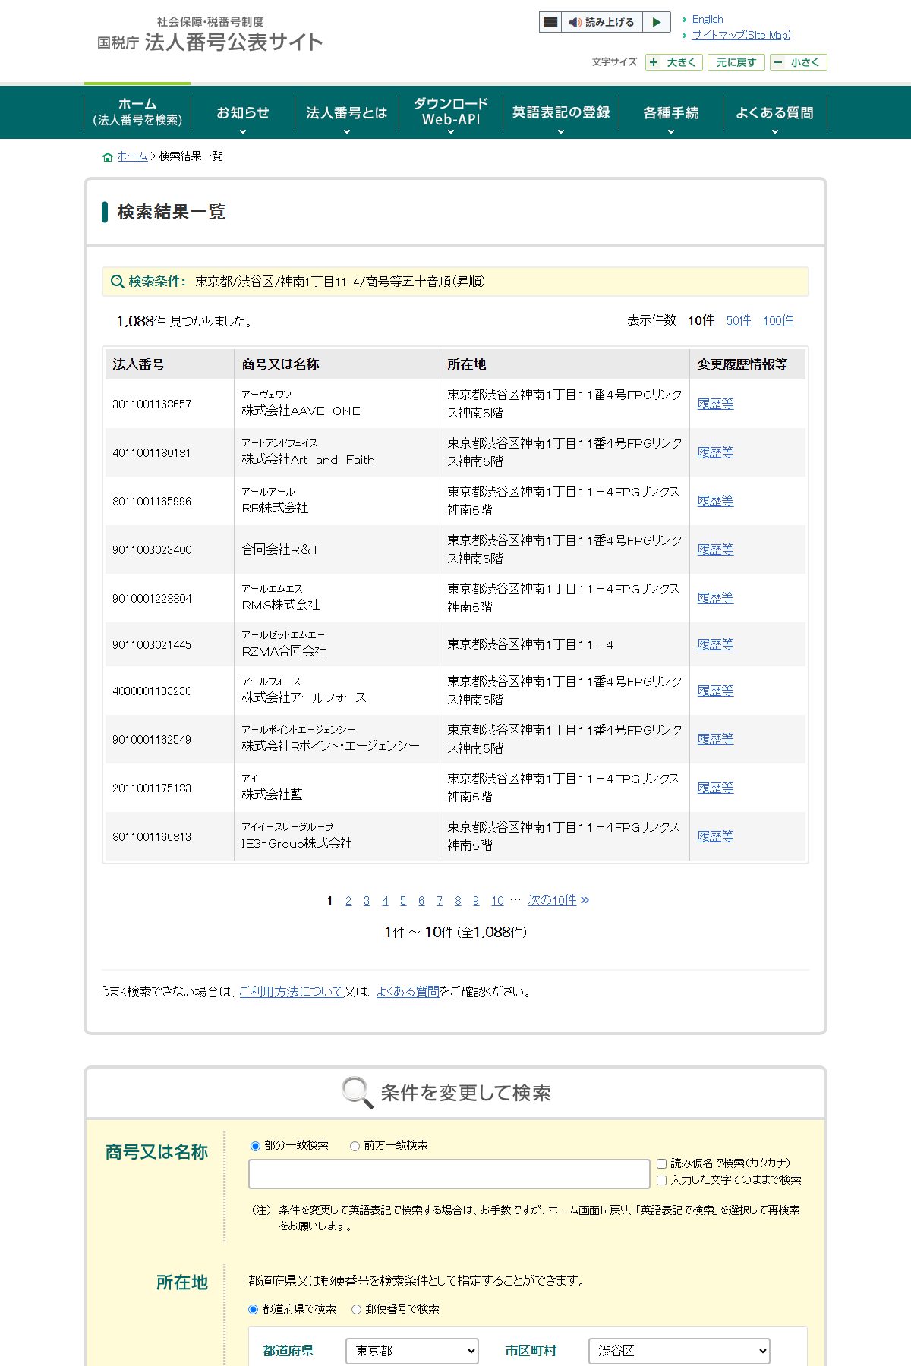Increase text size with 大きく button
Image resolution: width=911 pixels, height=1366 pixels.
tap(674, 62)
